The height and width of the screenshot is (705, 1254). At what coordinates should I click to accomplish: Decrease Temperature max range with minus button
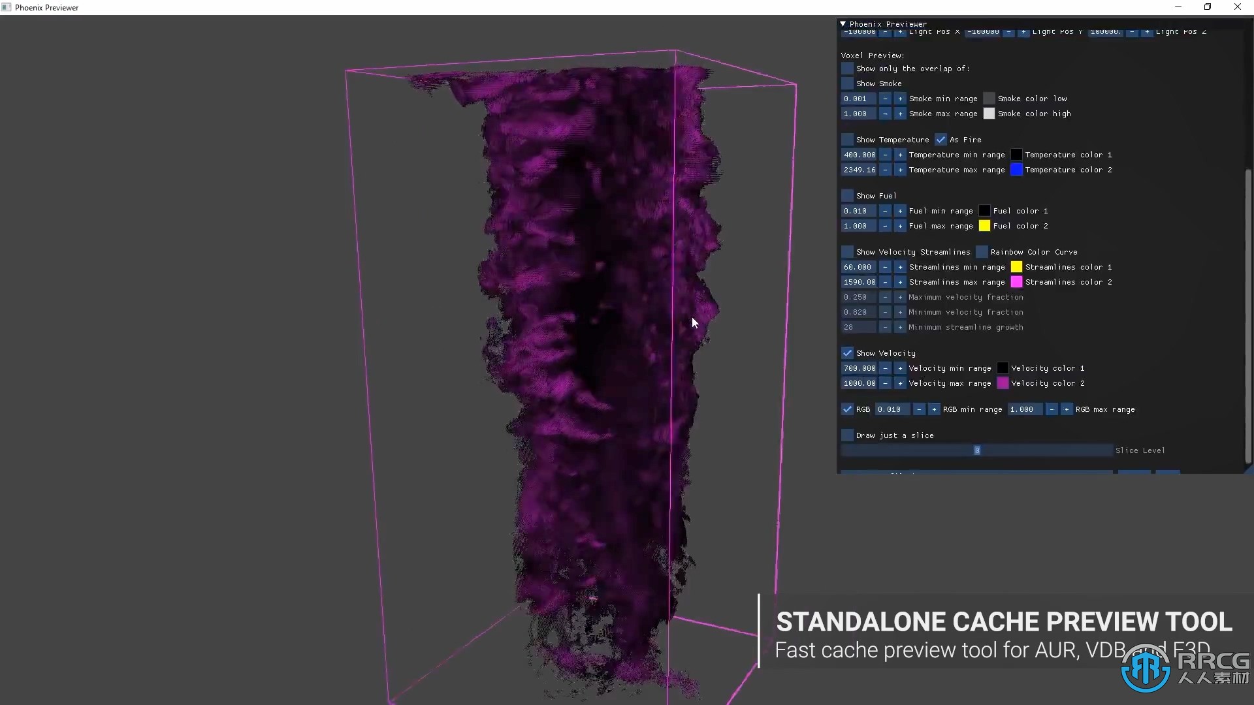(x=885, y=170)
